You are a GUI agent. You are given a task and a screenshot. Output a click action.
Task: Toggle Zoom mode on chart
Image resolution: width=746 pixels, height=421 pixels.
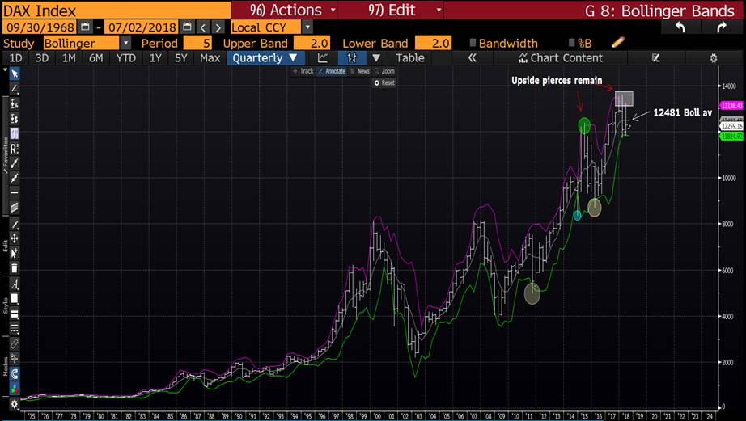pos(384,71)
